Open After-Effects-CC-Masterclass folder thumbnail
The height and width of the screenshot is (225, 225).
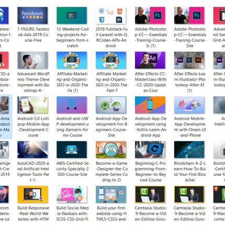pos(150,60)
